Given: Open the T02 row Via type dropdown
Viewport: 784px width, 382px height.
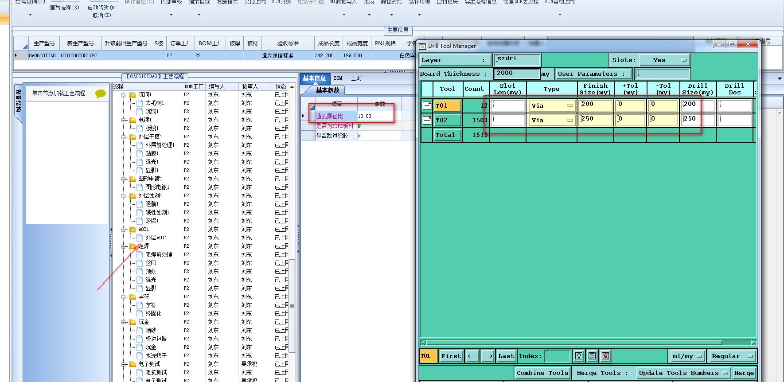Looking at the screenshot, I should [x=551, y=120].
